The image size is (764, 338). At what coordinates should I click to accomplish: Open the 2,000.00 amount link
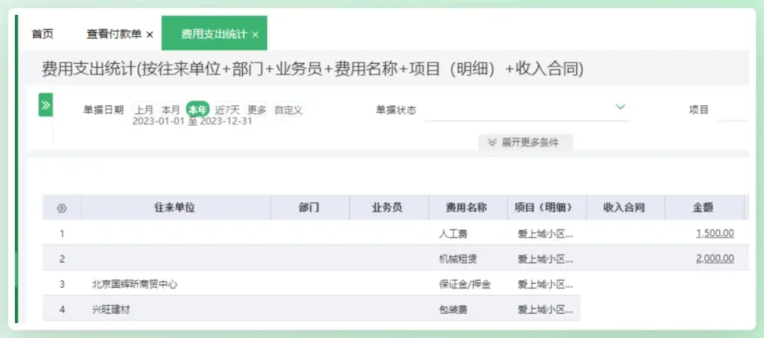(714, 259)
